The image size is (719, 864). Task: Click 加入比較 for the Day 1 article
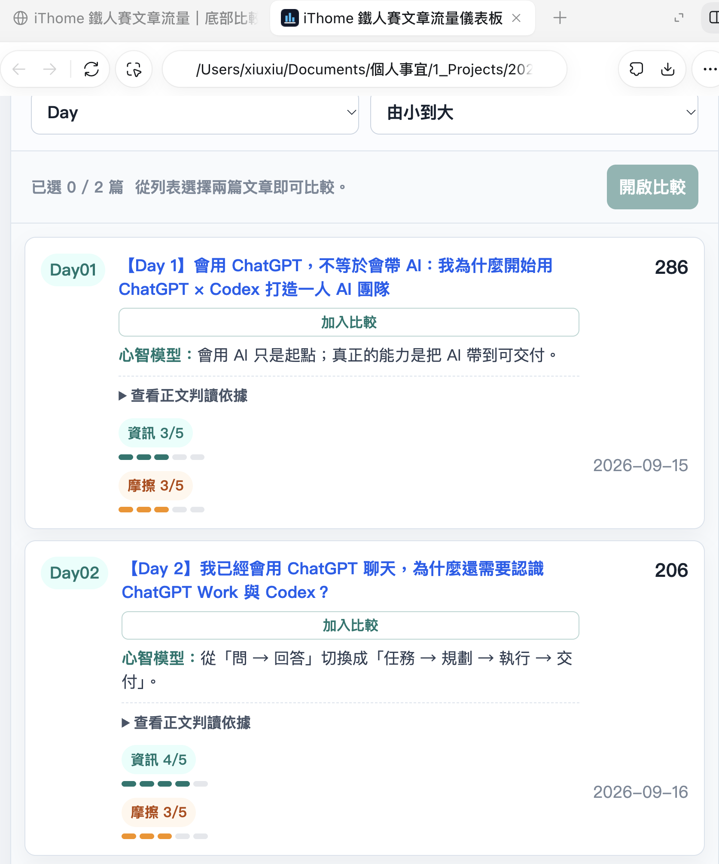[349, 322]
